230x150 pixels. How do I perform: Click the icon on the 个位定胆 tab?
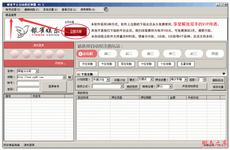click(x=79, y=74)
